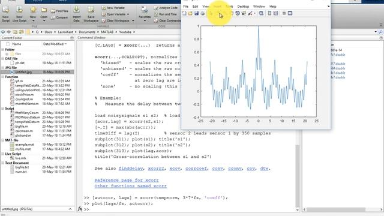384x216 pixels.
Task: Open Other functions named xcorr link
Action: [x=131, y=186]
